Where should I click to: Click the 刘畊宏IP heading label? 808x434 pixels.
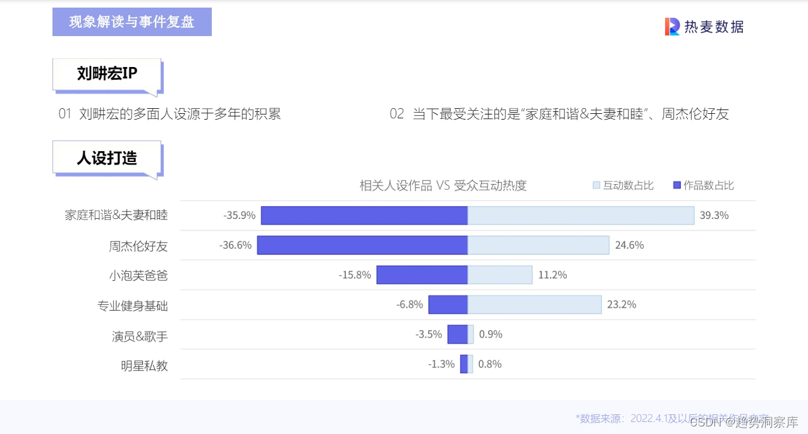point(107,74)
